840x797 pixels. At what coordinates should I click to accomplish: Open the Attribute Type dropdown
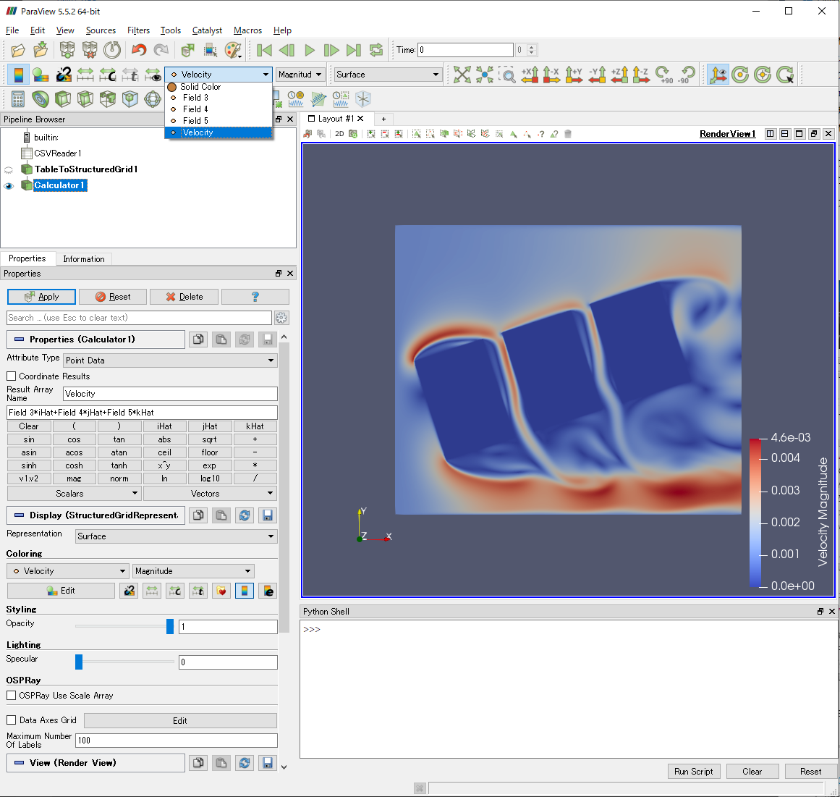coord(170,360)
